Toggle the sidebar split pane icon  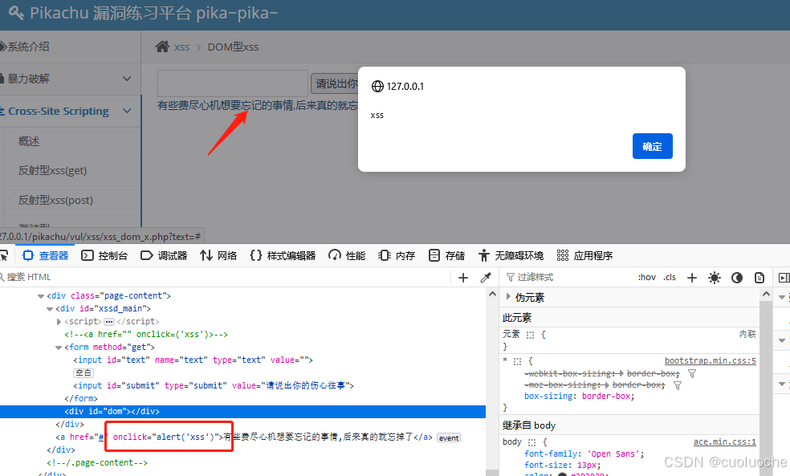click(784, 278)
